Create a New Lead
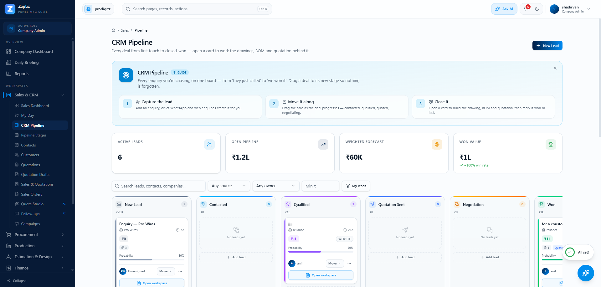The image size is (601, 287). click(547, 45)
